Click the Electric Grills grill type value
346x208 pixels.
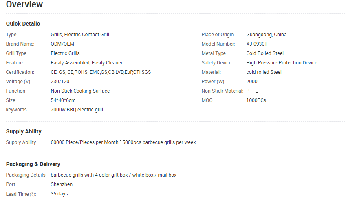[65, 53]
